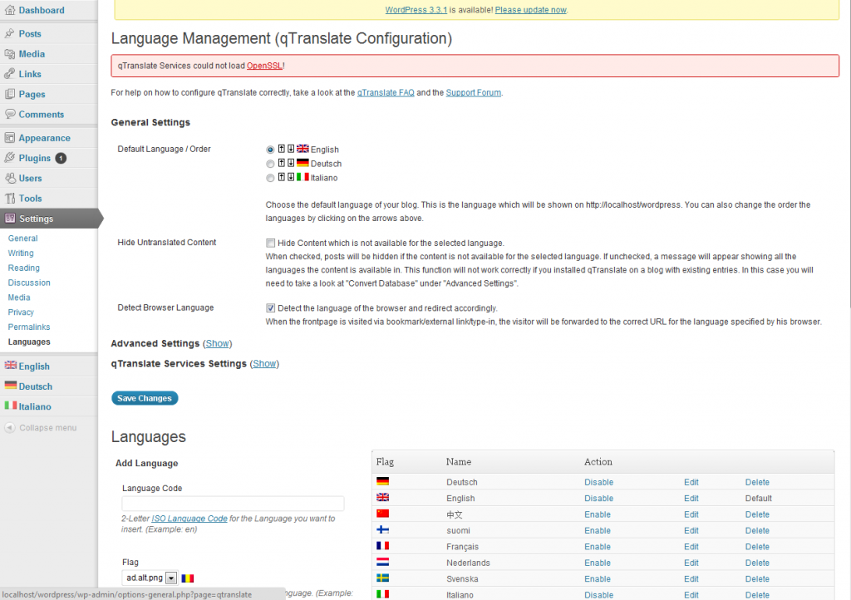Screen dimensions: 851x600
Task: Click the Collapse menu arrow icon
Action: (9, 428)
